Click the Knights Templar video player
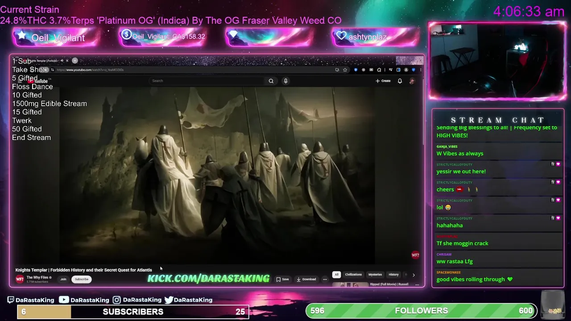 click(217, 175)
